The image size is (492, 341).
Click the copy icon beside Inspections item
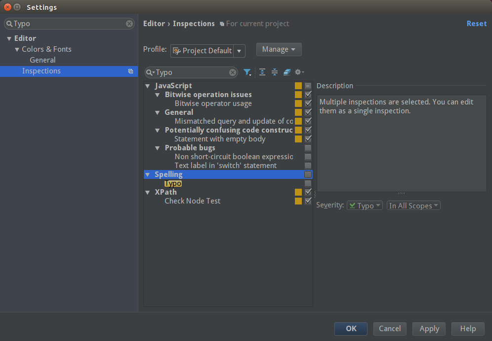[130, 71]
